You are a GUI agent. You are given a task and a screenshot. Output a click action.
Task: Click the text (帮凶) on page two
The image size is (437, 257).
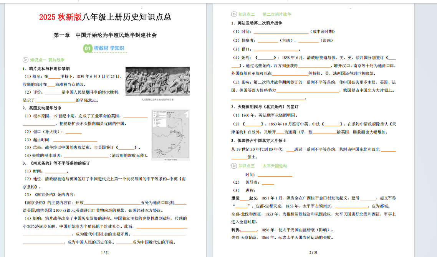(327, 40)
